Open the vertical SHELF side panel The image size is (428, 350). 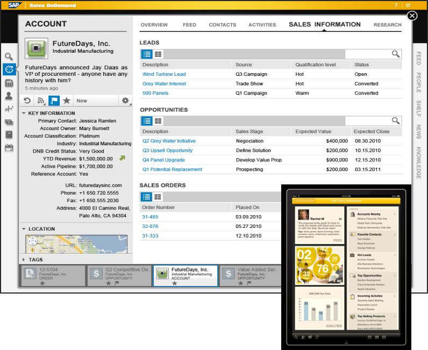point(418,109)
